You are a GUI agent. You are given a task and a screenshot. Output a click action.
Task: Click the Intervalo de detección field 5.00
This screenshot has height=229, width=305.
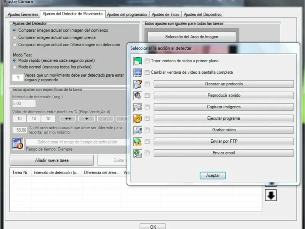click(24, 103)
